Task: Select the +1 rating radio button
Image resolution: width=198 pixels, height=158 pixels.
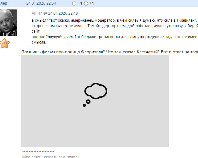Action: [x=86, y=4]
